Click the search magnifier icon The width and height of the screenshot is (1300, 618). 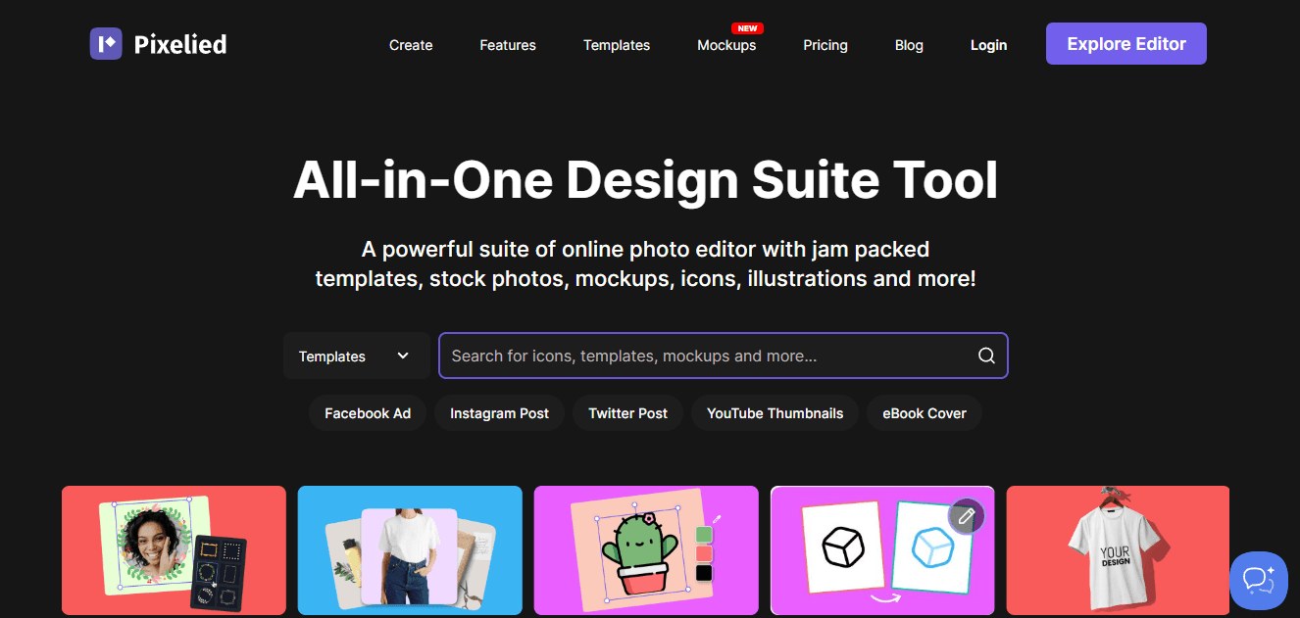click(x=986, y=356)
